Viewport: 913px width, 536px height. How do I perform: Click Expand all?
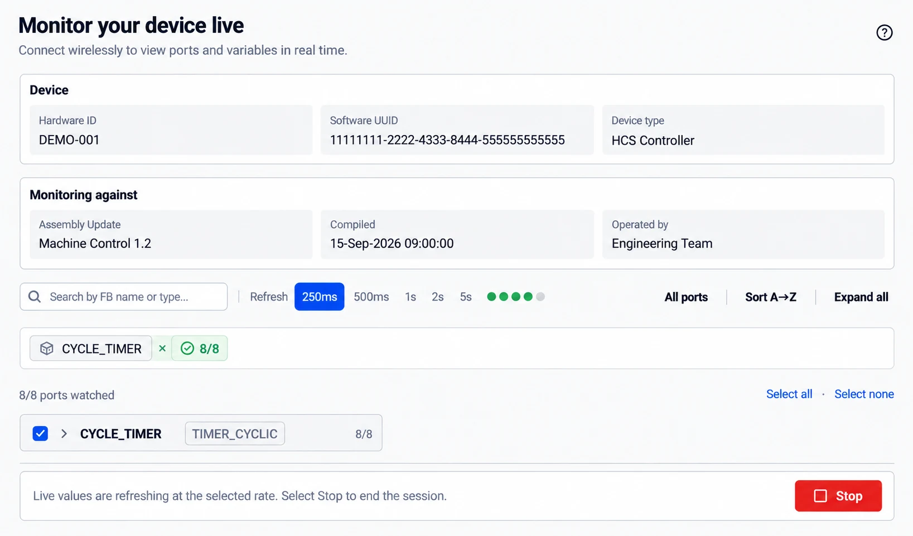click(861, 297)
